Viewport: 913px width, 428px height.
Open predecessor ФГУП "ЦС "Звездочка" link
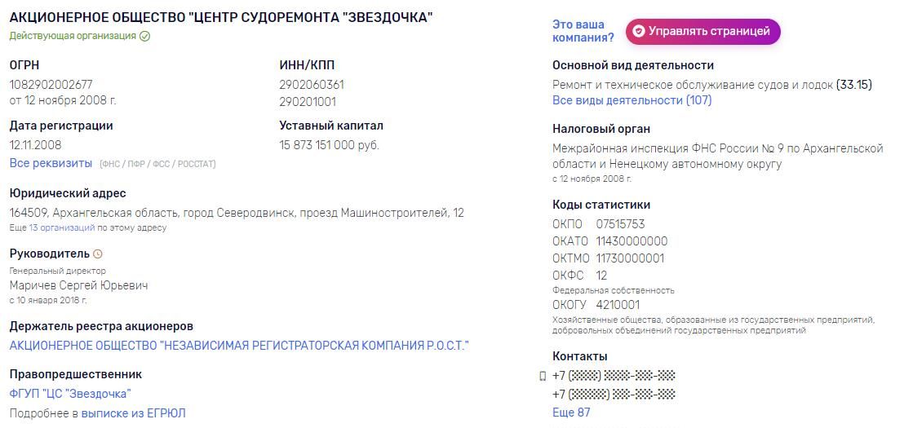click(70, 394)
